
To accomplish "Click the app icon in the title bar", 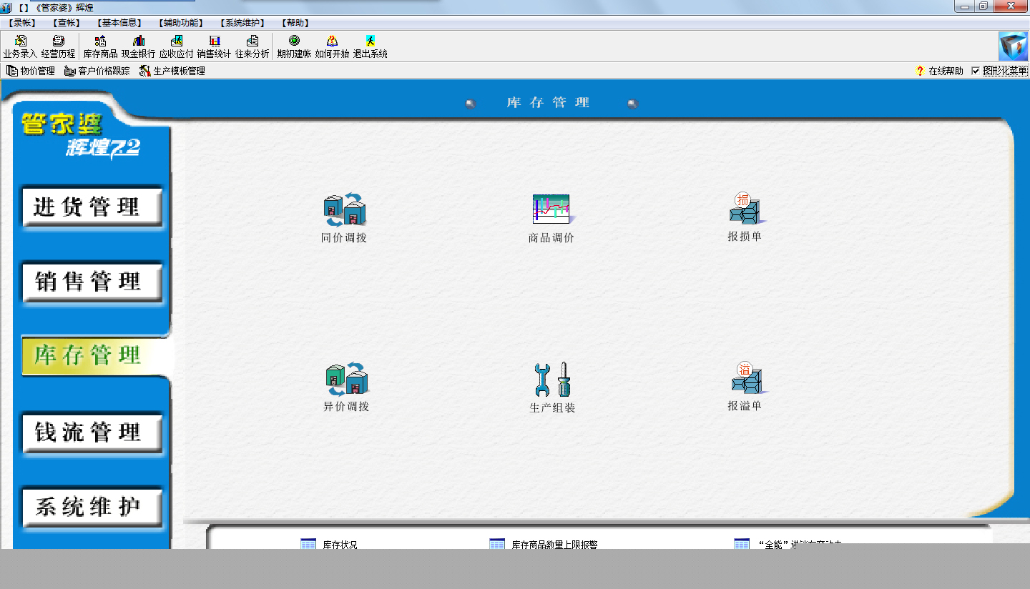I will pyautogui.click(x=6, y=7).
